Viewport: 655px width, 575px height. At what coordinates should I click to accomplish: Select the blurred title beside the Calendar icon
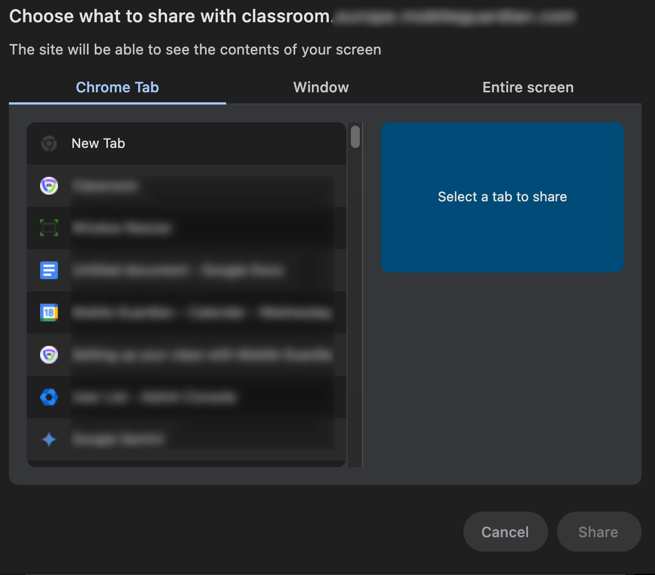coord(201,313)
